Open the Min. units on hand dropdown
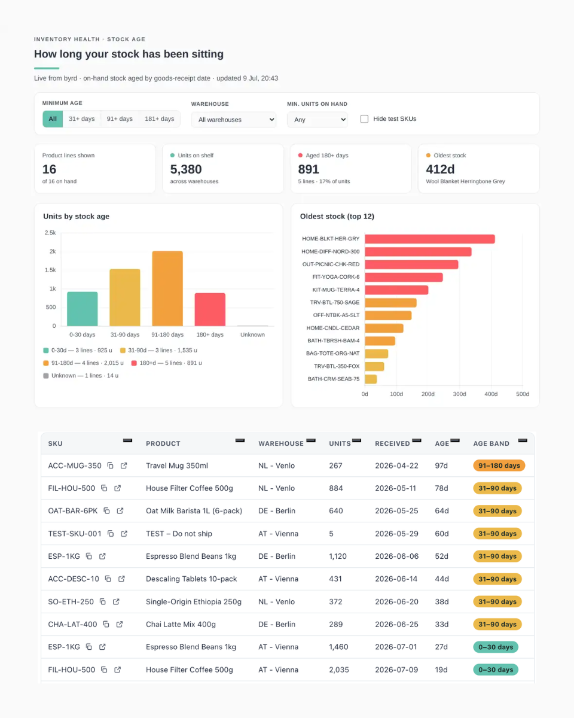This screenshot has height=718, width=574. pyautogui.click(x=317, y=120)
